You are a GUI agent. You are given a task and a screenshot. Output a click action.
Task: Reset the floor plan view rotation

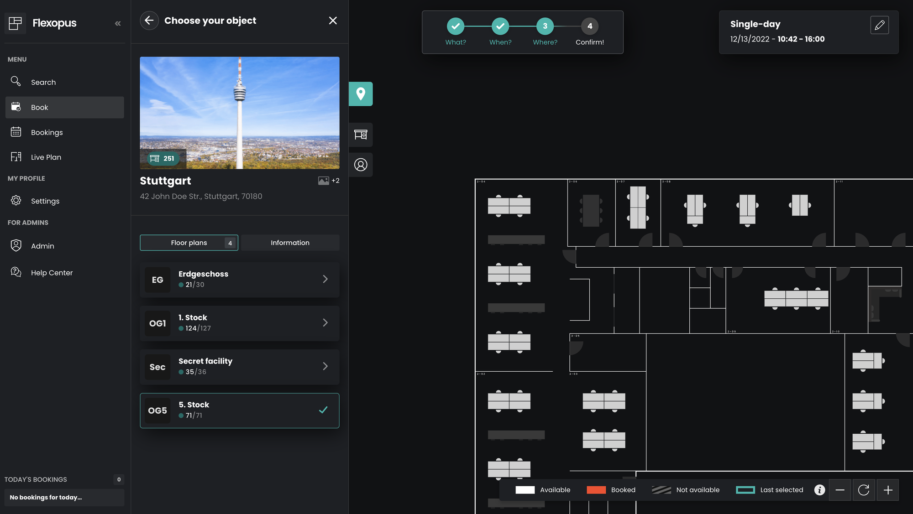coord(863,490)
